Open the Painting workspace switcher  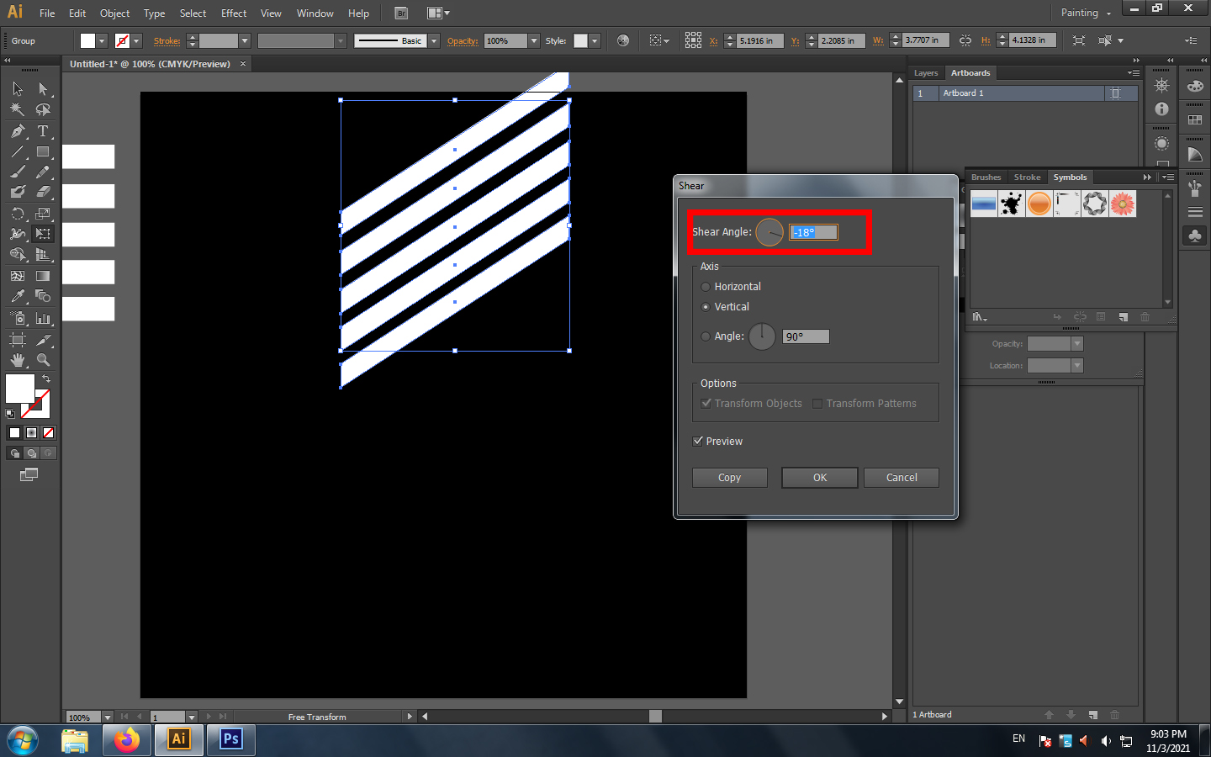[x=1085, y=13]
